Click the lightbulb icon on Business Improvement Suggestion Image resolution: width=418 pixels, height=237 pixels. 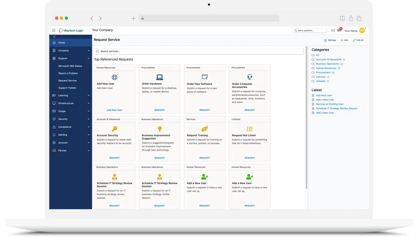[x=160, y=129]
